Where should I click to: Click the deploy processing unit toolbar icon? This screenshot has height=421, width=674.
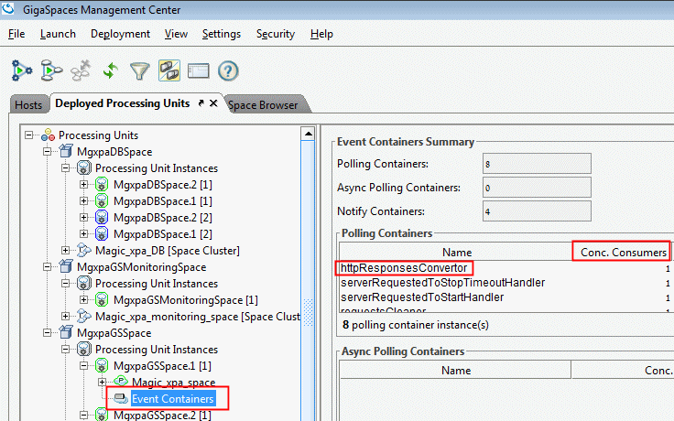[x=21, y=70]
